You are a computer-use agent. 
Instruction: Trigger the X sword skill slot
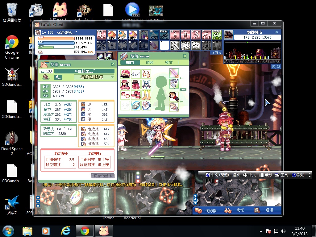coord(185,35)
